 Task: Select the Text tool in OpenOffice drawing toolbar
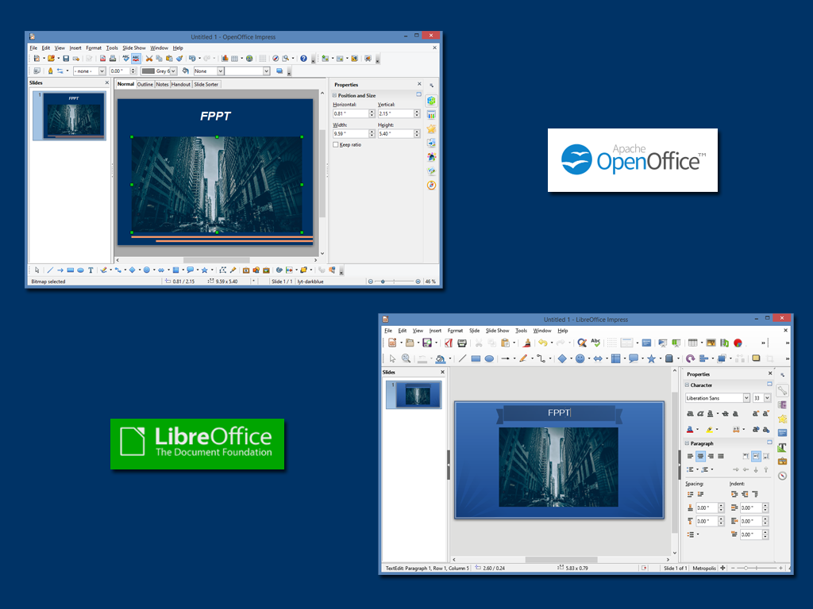(91, 270)
